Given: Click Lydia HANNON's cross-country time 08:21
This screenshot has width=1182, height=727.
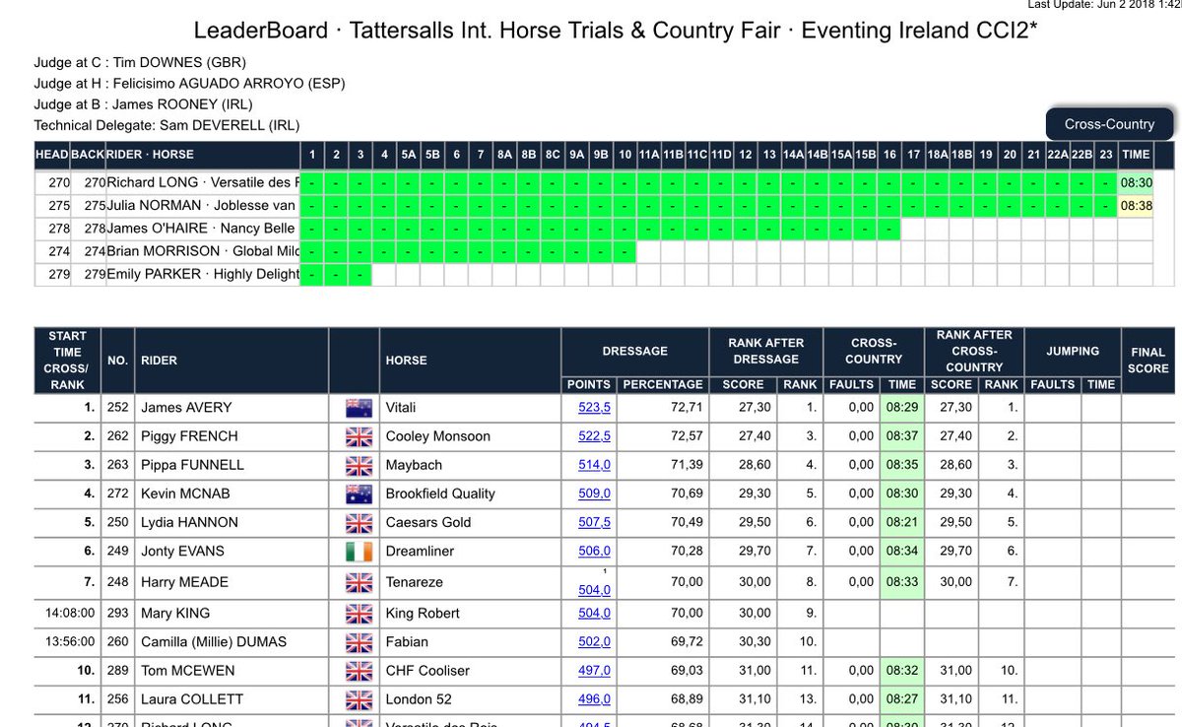Looking at the screenshot, I should click(901, 522).
